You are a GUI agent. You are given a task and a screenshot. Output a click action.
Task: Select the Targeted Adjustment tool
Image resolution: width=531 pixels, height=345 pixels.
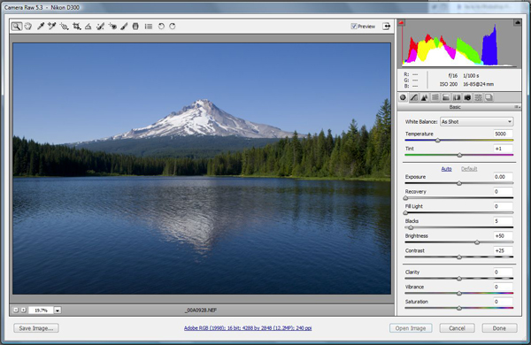(x=64, y=26)
